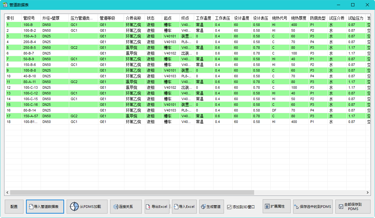Click the 起点 column header
The image size is (375, 218).
click(171, 18)
